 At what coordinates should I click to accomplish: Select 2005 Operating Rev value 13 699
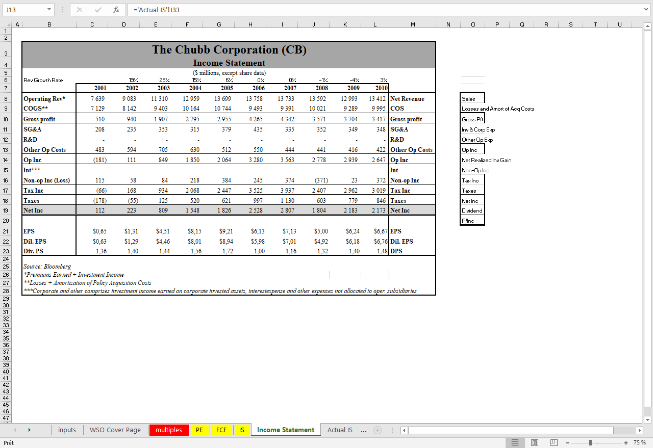point(219,99)
